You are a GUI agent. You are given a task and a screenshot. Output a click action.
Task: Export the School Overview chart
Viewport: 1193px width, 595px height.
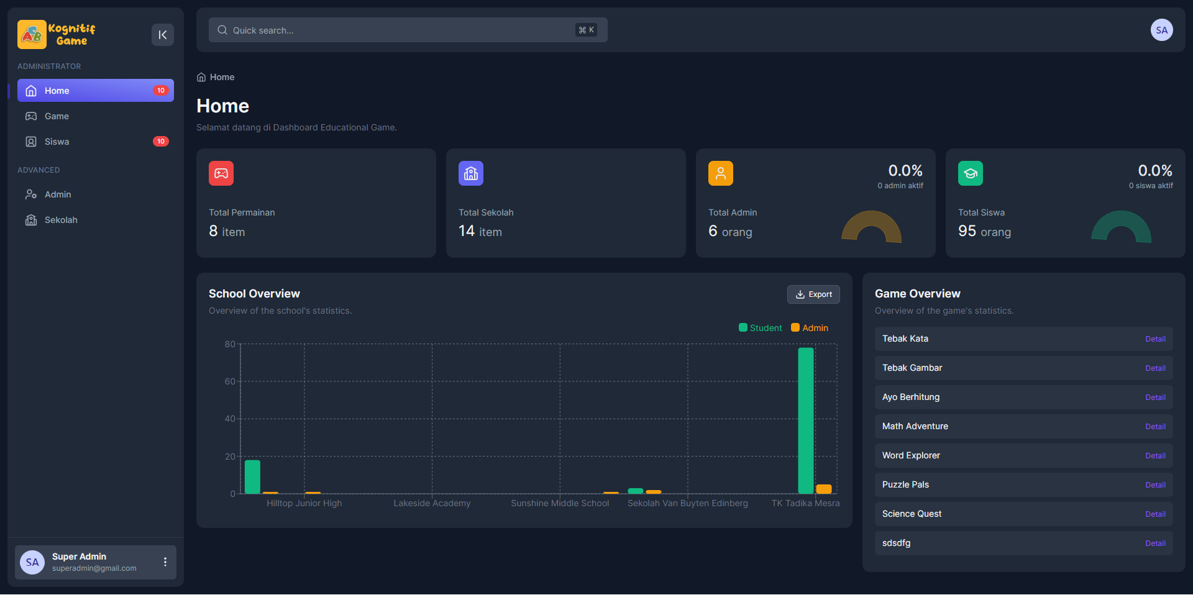coord(813,294)
